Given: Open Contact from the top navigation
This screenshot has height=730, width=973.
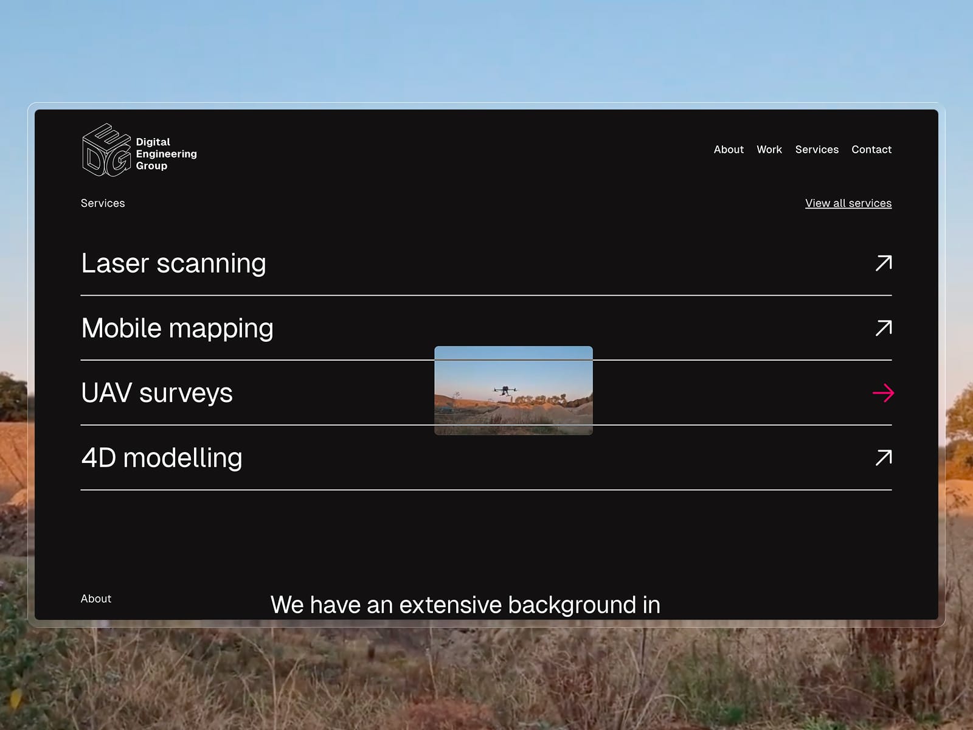Looking at the screenshot, I should click(871, 150).
